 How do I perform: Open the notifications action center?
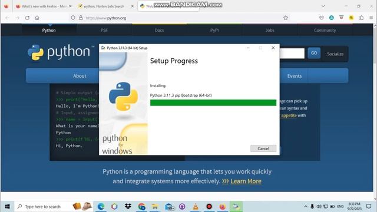369,207
